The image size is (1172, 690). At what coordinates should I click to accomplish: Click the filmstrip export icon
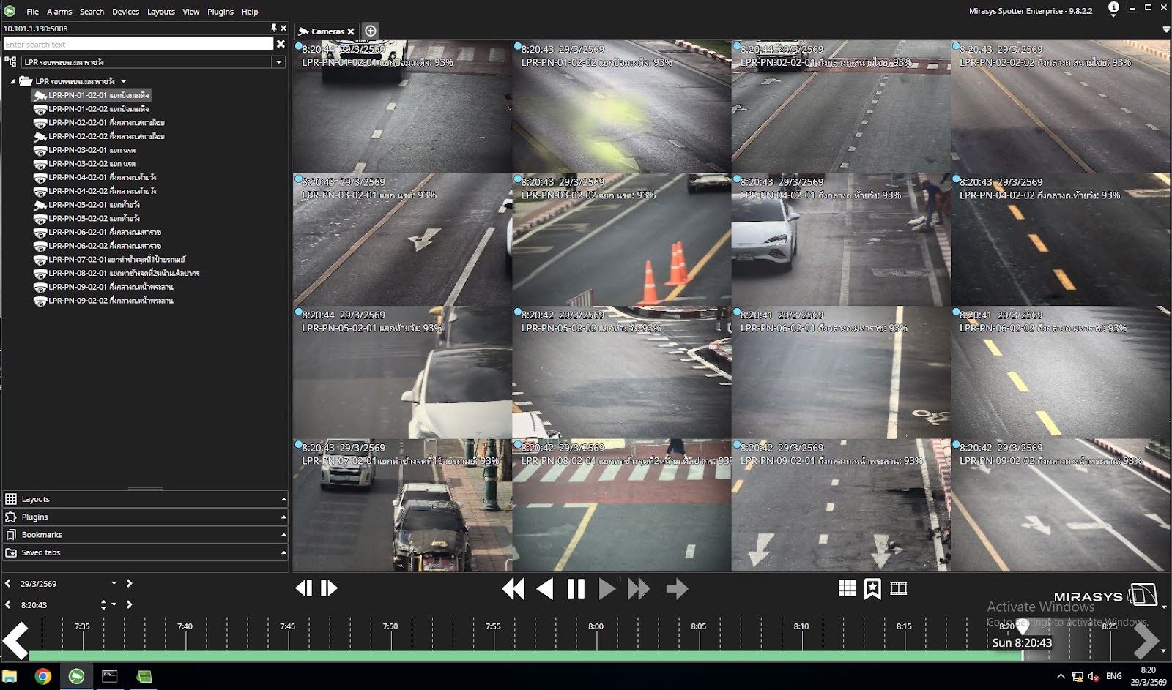point(899,588)
